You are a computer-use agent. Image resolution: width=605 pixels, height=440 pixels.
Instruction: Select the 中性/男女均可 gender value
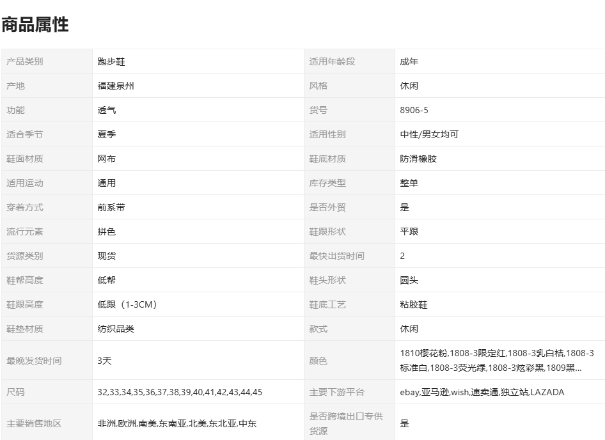pos(429,134)
